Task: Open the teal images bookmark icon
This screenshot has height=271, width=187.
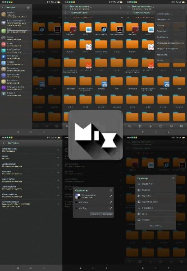Action: (x=4, y=51)
